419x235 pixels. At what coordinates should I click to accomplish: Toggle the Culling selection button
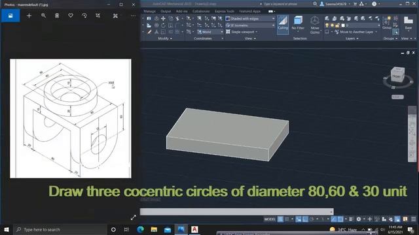[283, 25]
